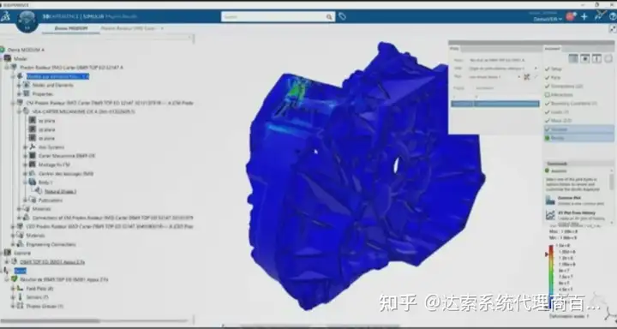This screenshot has width=617, height=329.
Task: Click red legend limit marker arrow
Action: (547, 254)
